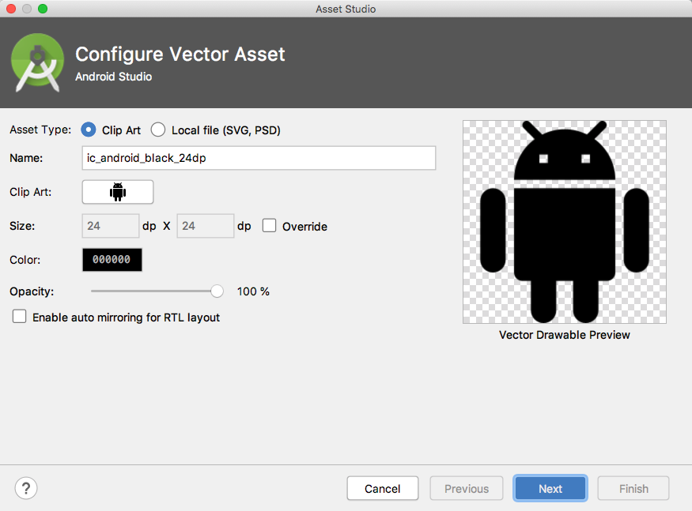The width and height of the screenshot is (692, 511).
Task: Click the height dp field
Action: (205, 226)
